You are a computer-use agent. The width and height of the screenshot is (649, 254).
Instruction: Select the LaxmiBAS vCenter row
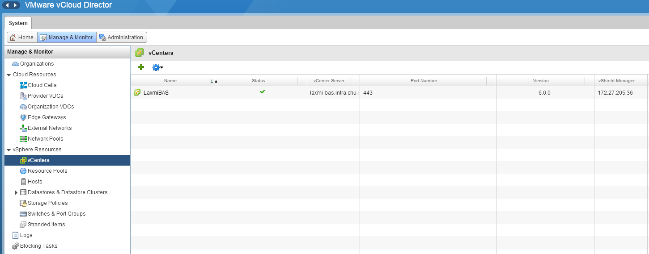pyautogui.click(x=156, y=93)
